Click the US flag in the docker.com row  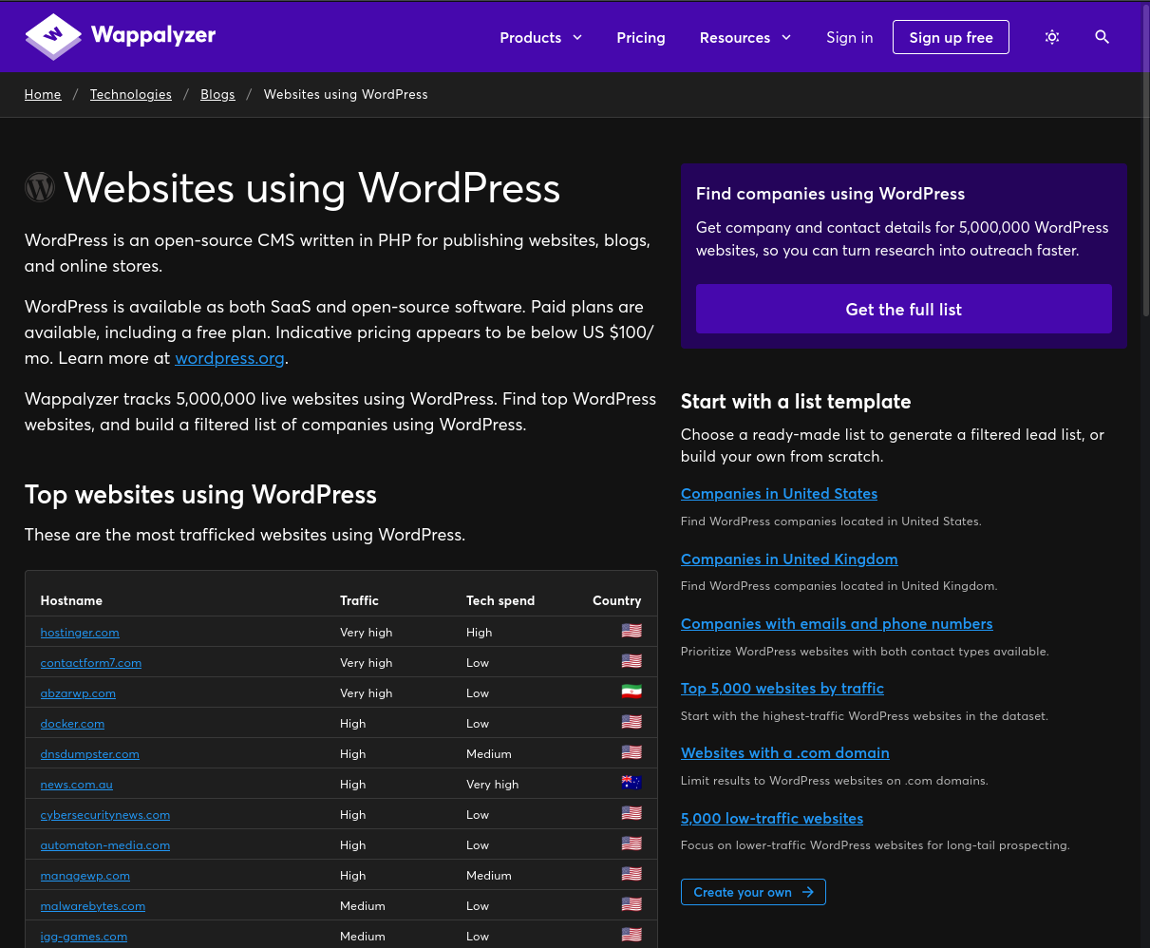point(632,722)
